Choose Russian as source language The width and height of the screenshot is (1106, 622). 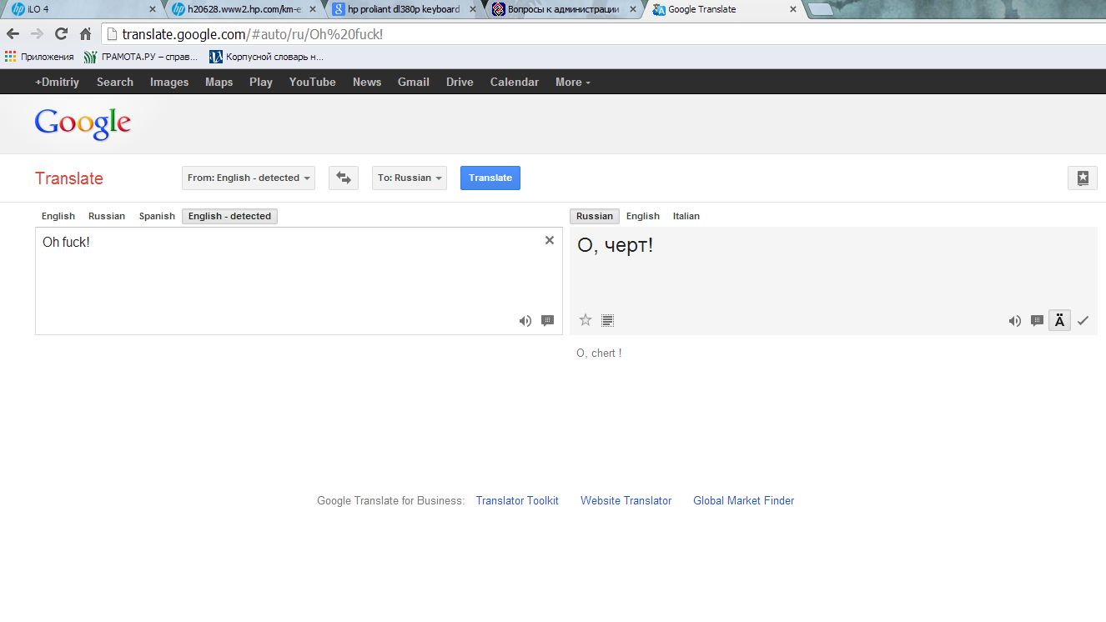[107, 216]
